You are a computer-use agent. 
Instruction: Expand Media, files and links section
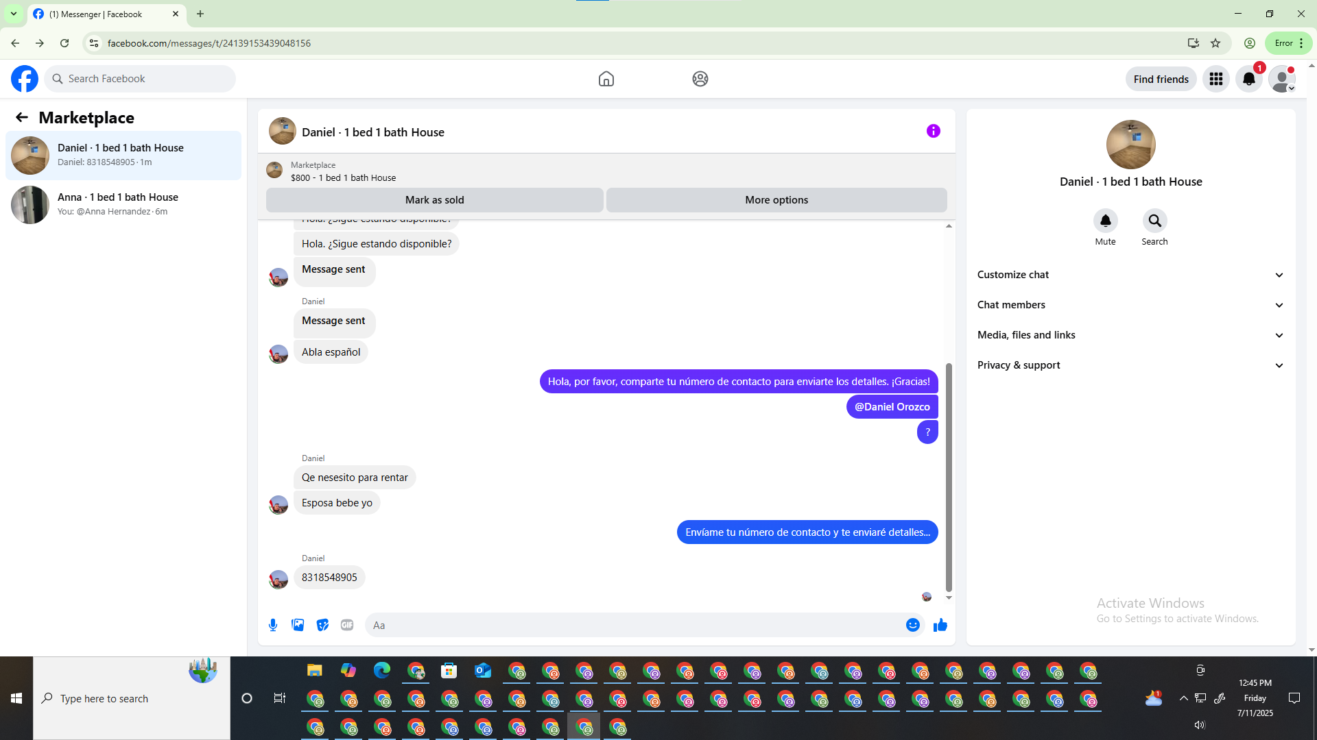(x=1131, y=335)
